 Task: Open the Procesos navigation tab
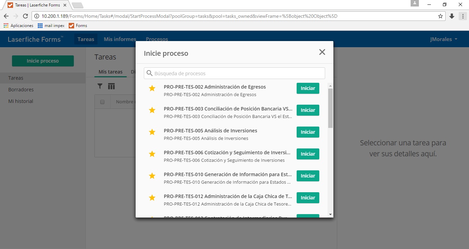coord(157,39)
